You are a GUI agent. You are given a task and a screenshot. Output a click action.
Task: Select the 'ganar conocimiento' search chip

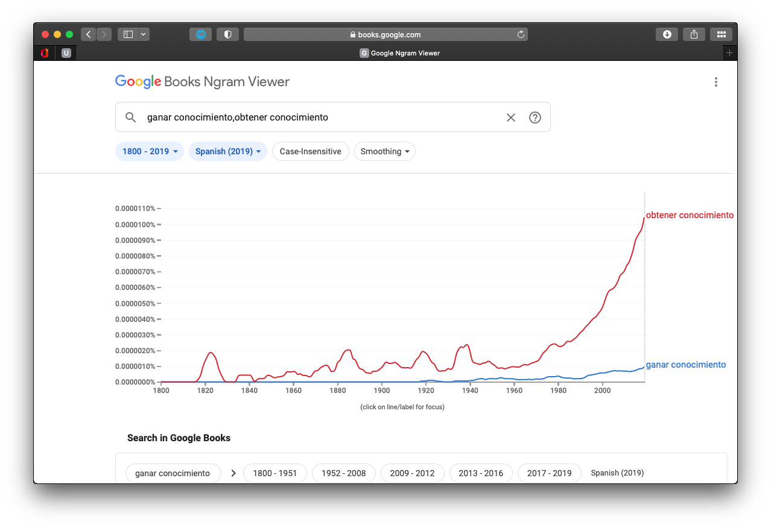click(x=173, y=473)
